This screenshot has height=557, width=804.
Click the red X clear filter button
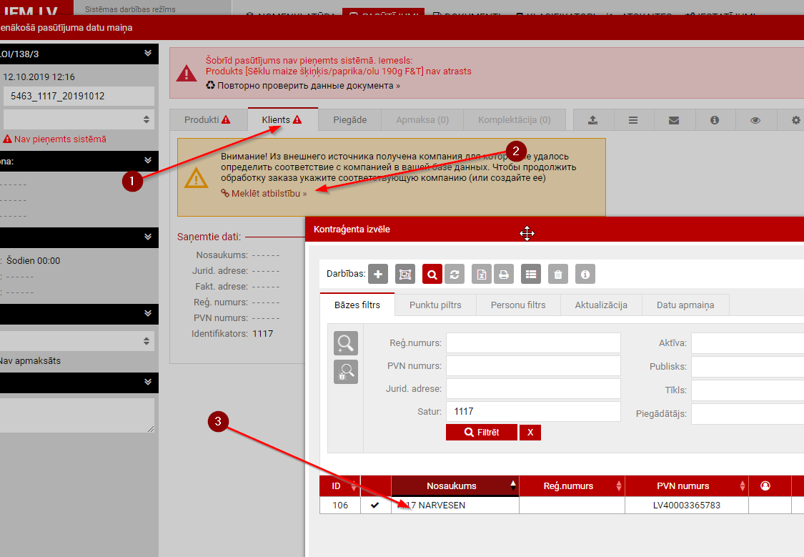530,432
